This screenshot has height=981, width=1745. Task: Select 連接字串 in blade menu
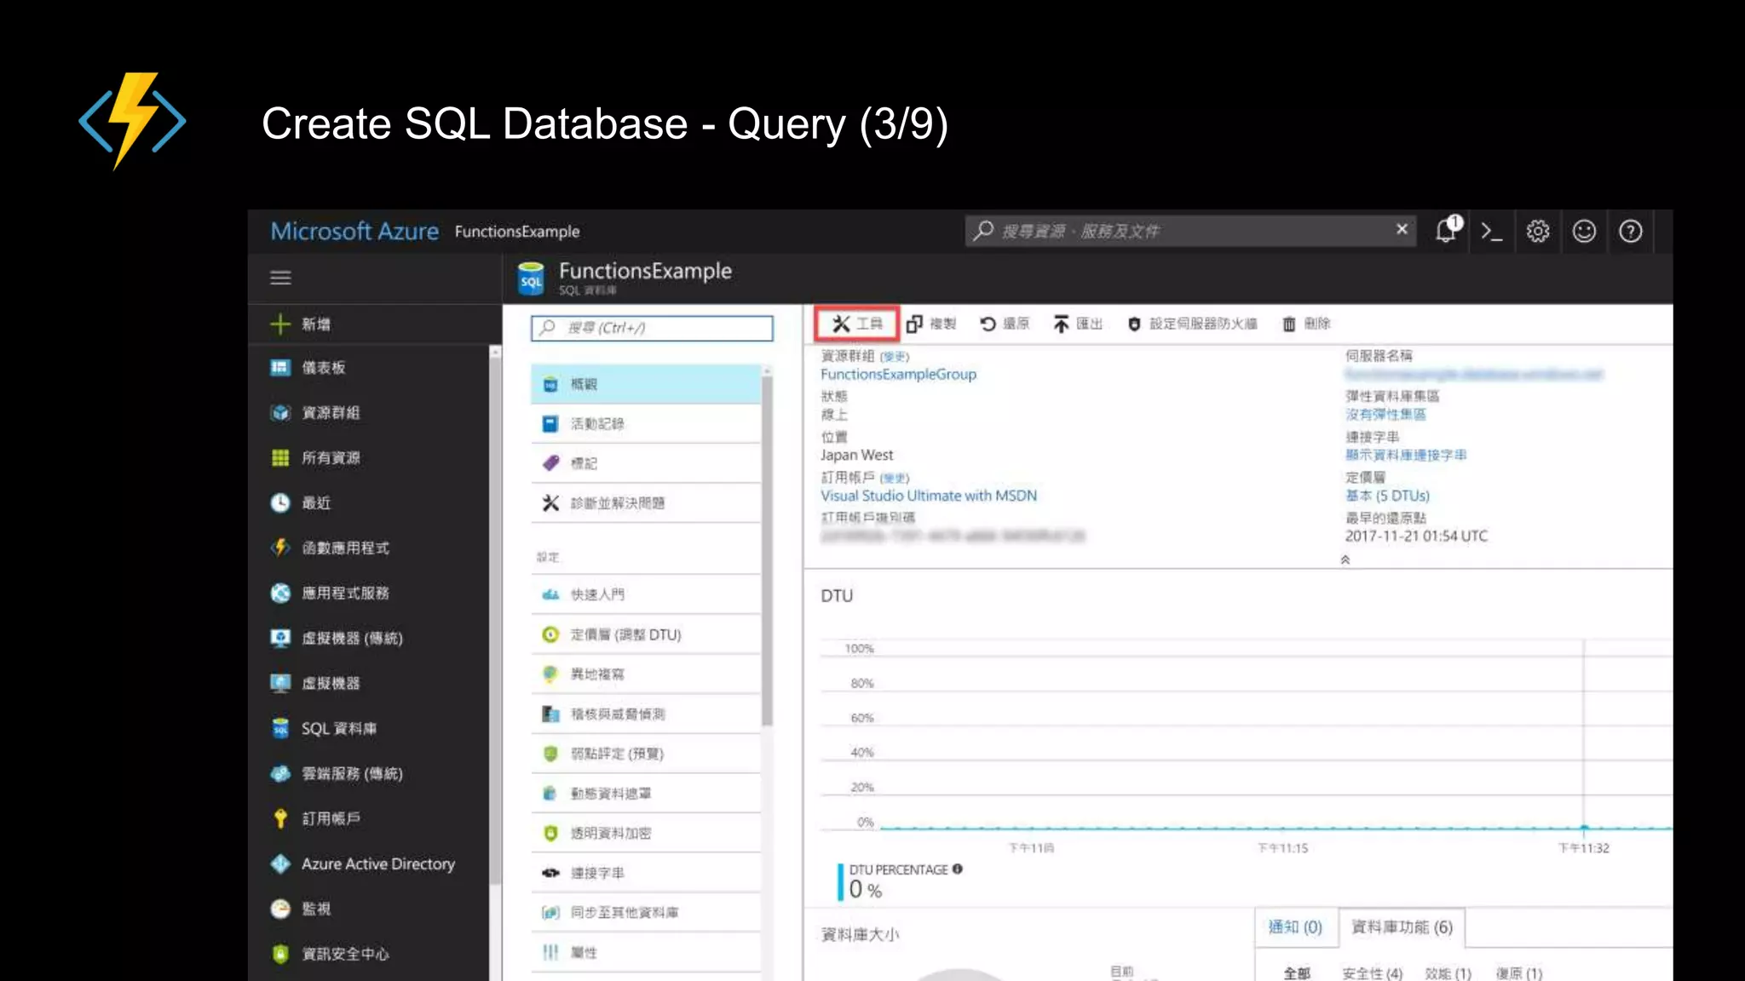pyautogui.click(x=646, y=873)
